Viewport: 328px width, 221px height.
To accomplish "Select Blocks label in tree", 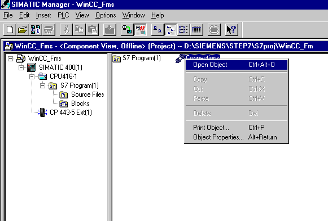I will point(80,103).
